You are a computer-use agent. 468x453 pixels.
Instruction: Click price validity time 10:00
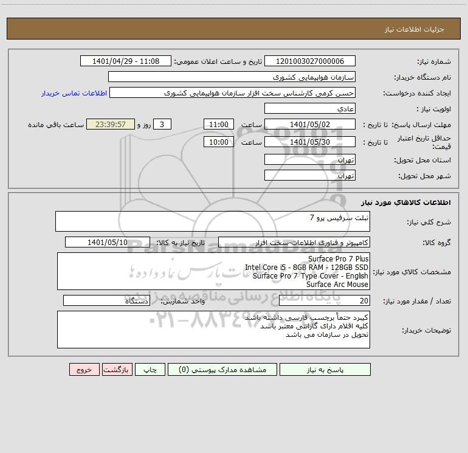218,142
